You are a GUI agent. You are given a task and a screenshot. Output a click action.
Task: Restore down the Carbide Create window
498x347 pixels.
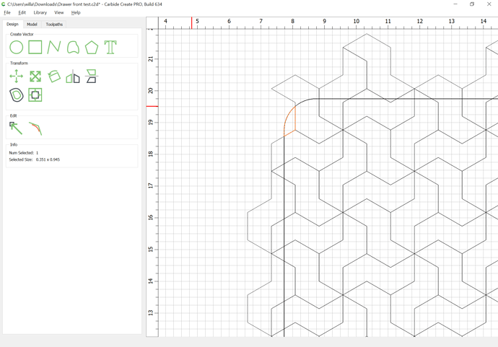click(472, 4)
